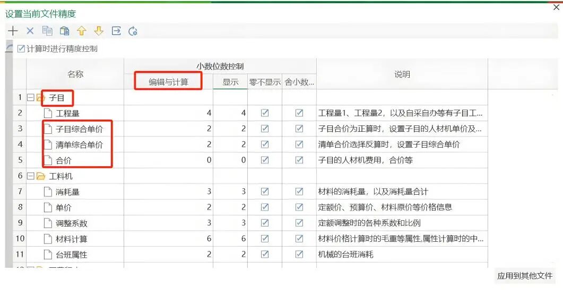Toggle 舍小数 checkbox for 材料计算

[x=299, y=239]
